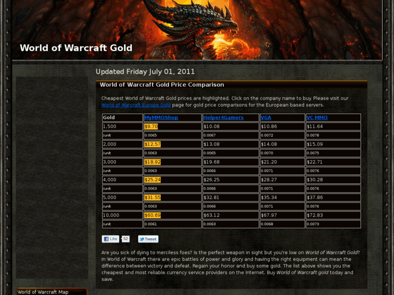Select the highlighted $18.92 price
Screen dimensions: 394x295
coord(152,162)
